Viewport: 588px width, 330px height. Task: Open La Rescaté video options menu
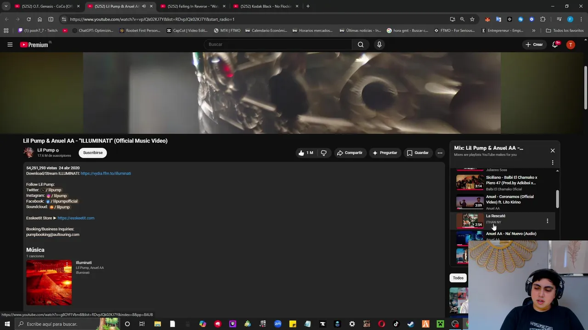coord(547,221)
